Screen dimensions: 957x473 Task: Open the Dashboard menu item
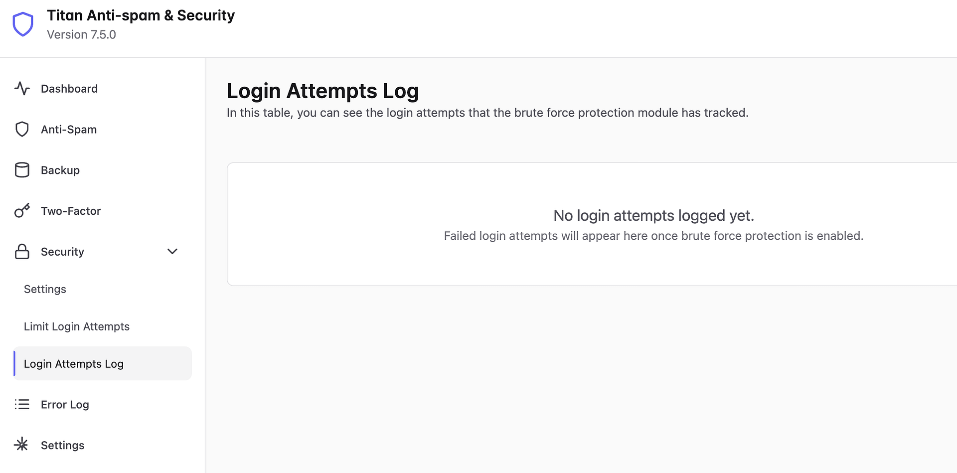coord(69,89)
